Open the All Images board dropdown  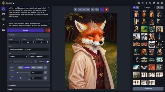point(148,8)
